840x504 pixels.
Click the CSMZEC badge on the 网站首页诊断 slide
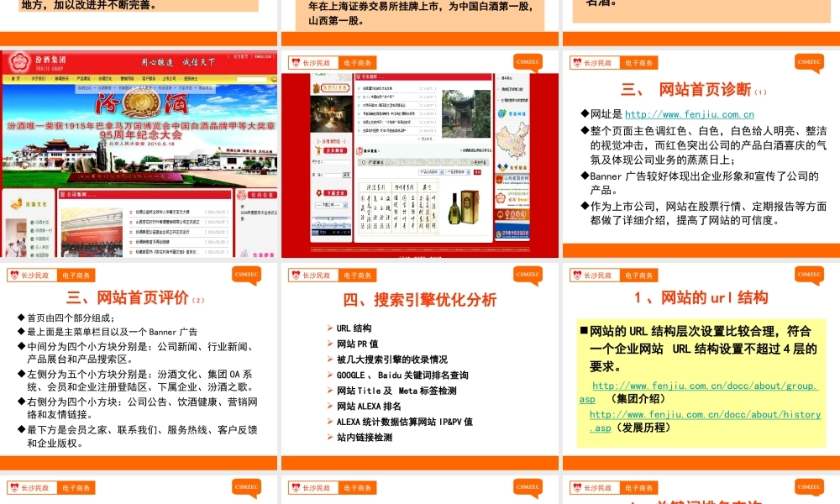(x=810, y=61)
